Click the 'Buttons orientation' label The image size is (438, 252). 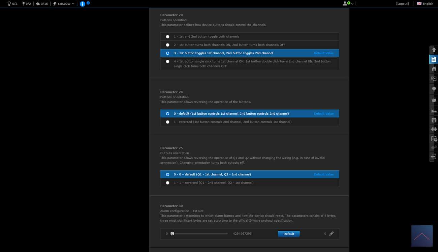click(175, 97)
